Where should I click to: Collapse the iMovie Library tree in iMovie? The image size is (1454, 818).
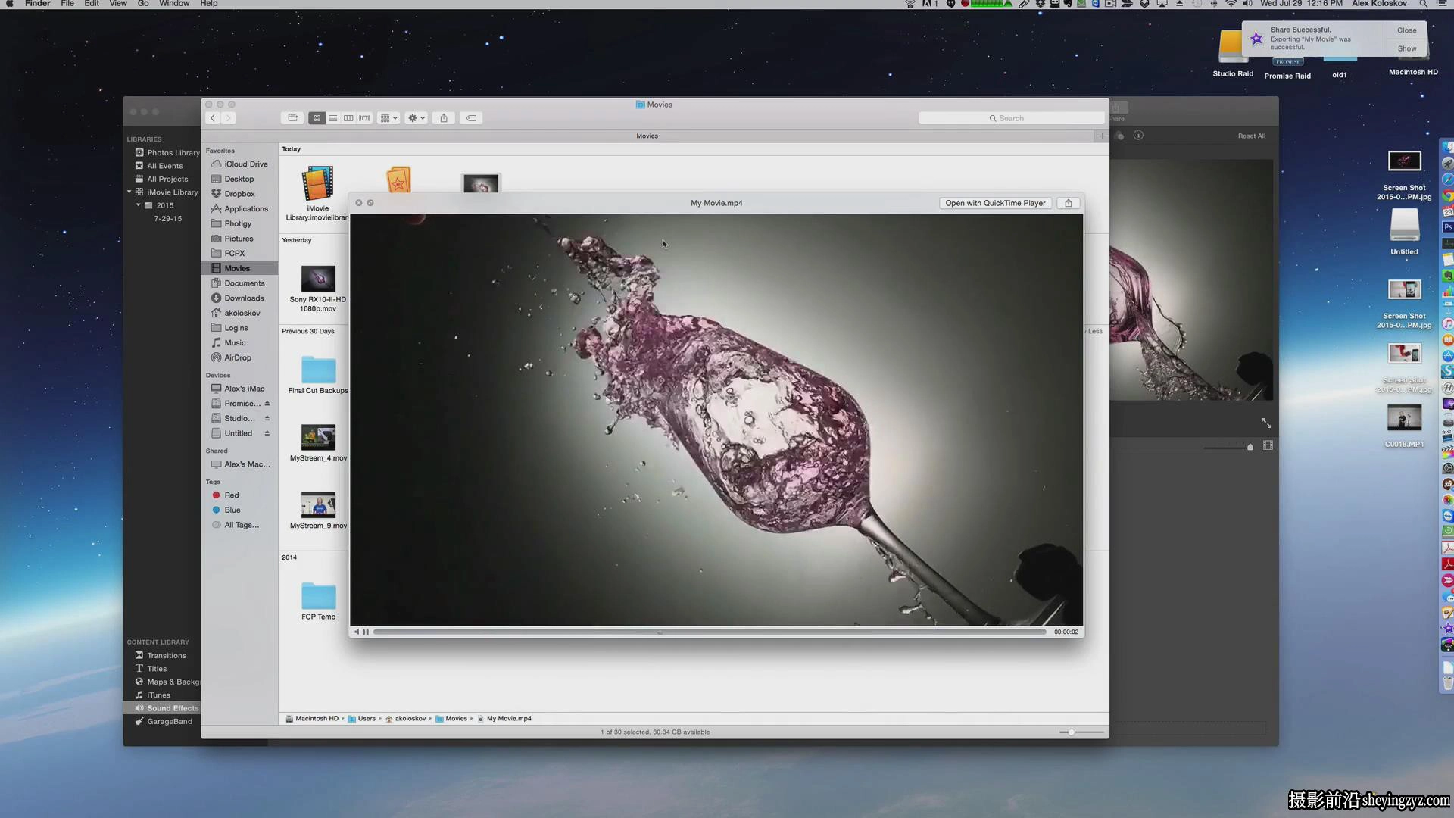pyautogui.click(x=129, y=192)
